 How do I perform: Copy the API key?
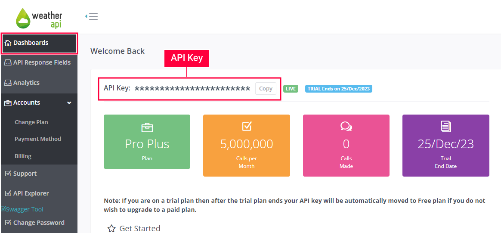266,89
